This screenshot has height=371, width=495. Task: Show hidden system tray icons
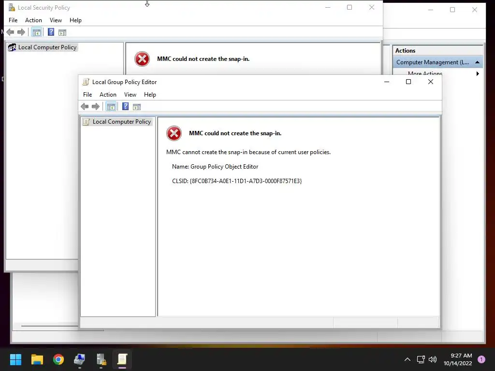(408, 359)
